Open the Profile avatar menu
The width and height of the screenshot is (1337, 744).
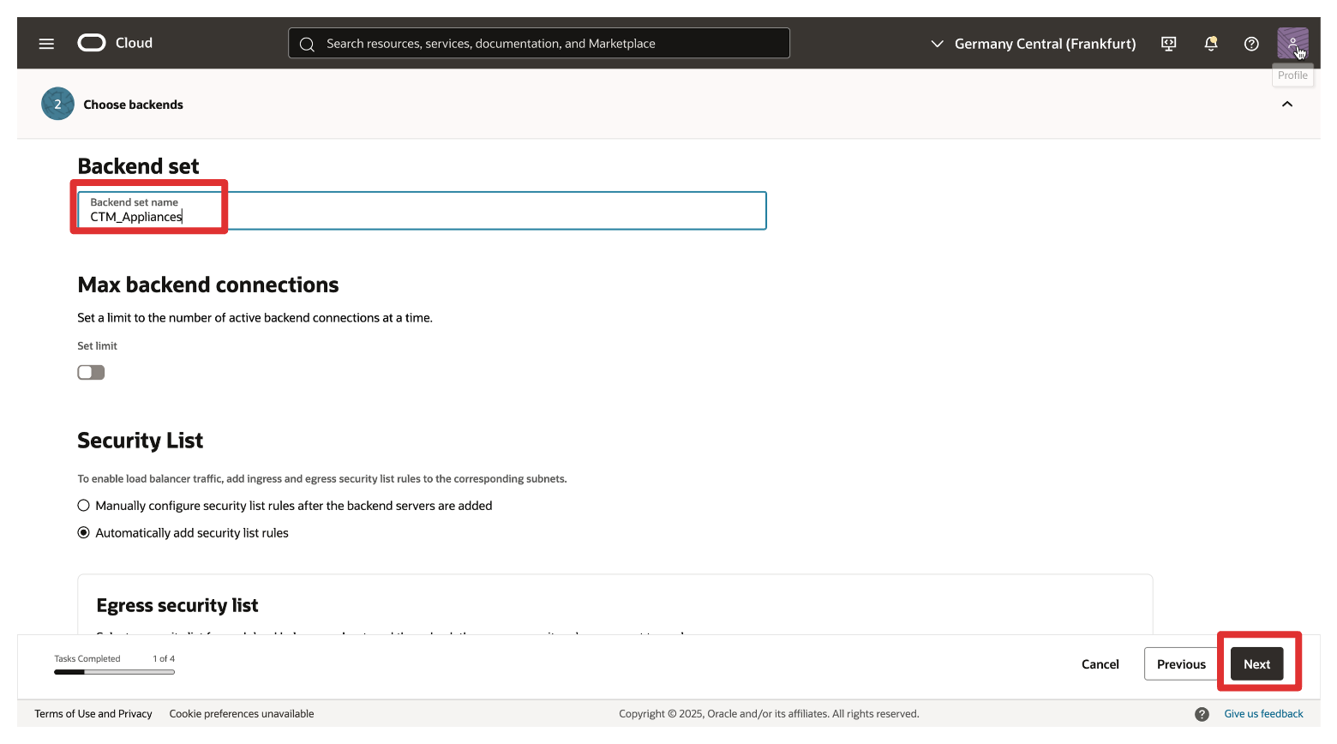[1292, 43]
